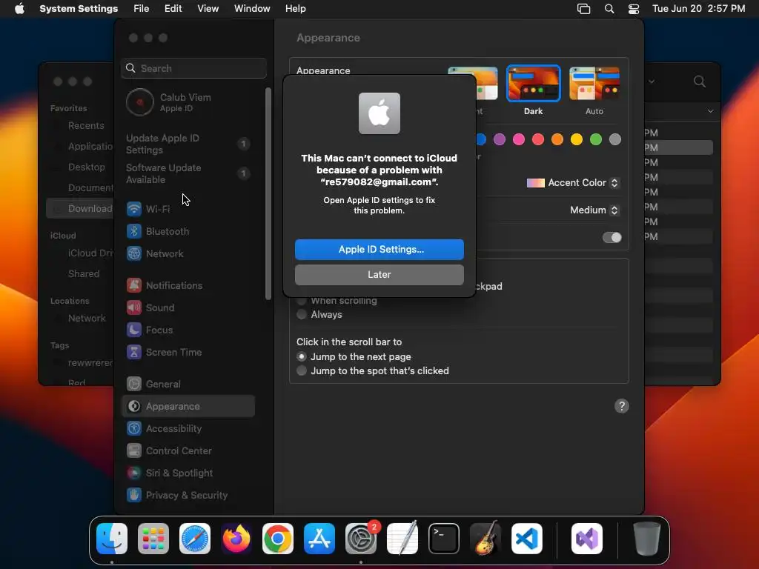Click the Later button in dialog
759x569 pixels.
click(x=379, y=275)
